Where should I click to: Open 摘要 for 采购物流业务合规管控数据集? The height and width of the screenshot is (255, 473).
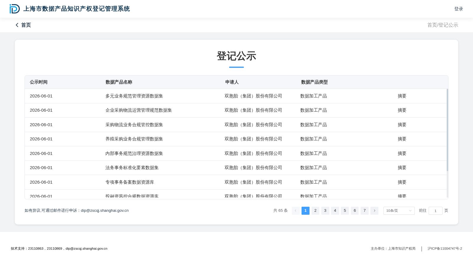(402, 125)
